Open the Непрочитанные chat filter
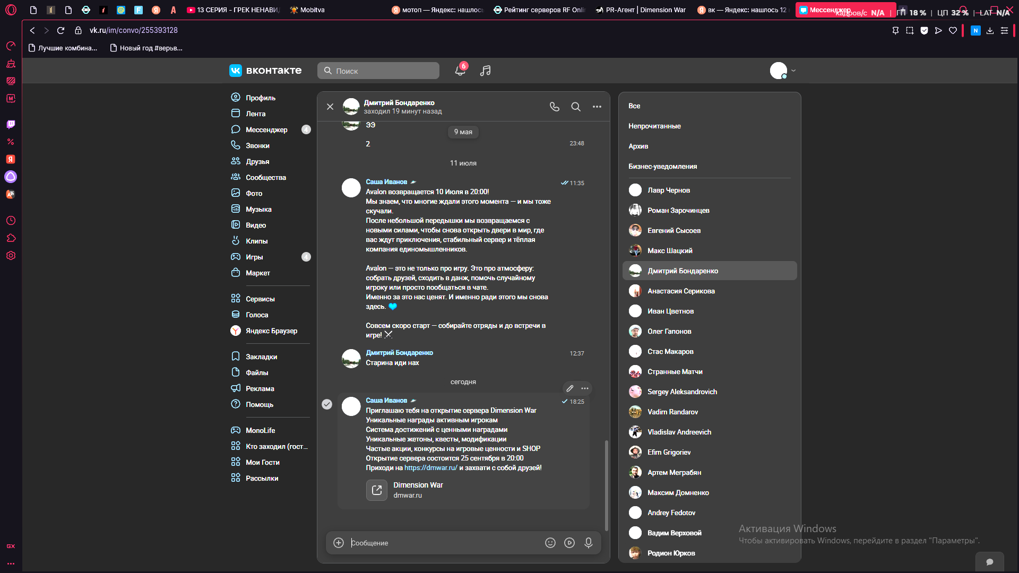The height and width of the screenshot is (573, 1019). 654,126
